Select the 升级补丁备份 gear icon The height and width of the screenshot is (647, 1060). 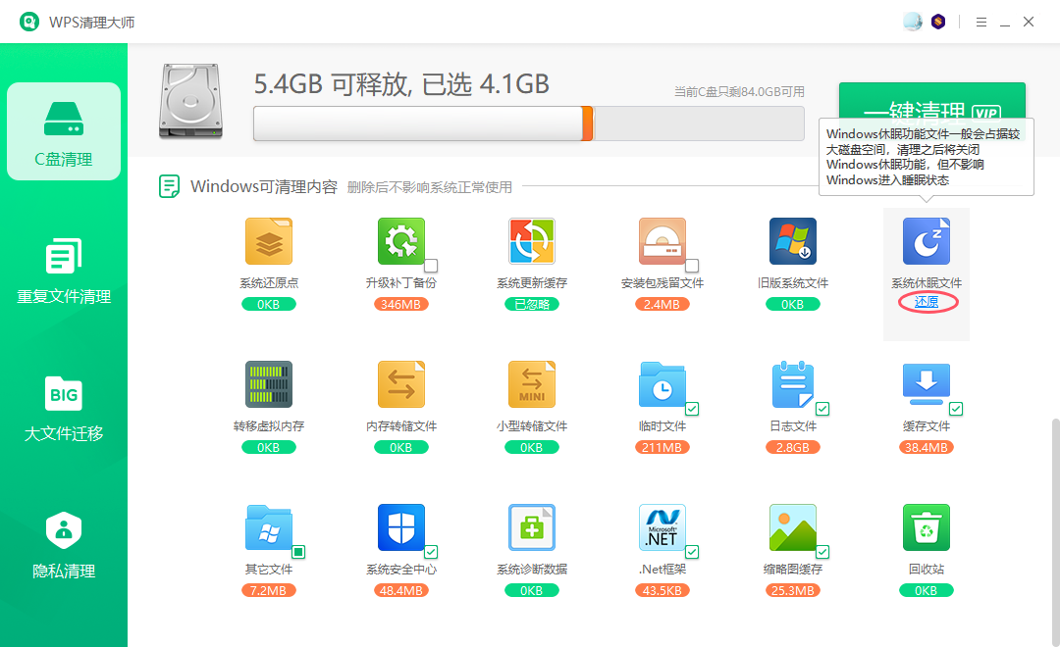coord(401,241)
